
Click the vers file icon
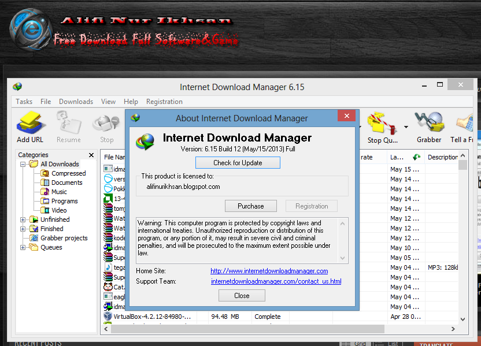(x=108, y=178)
